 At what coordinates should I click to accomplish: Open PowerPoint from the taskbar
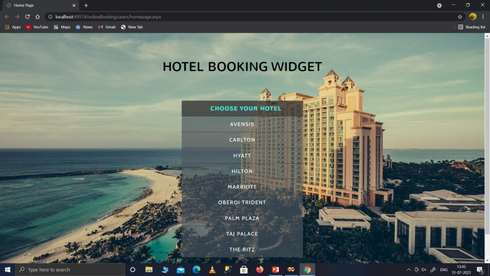point(275,269)
